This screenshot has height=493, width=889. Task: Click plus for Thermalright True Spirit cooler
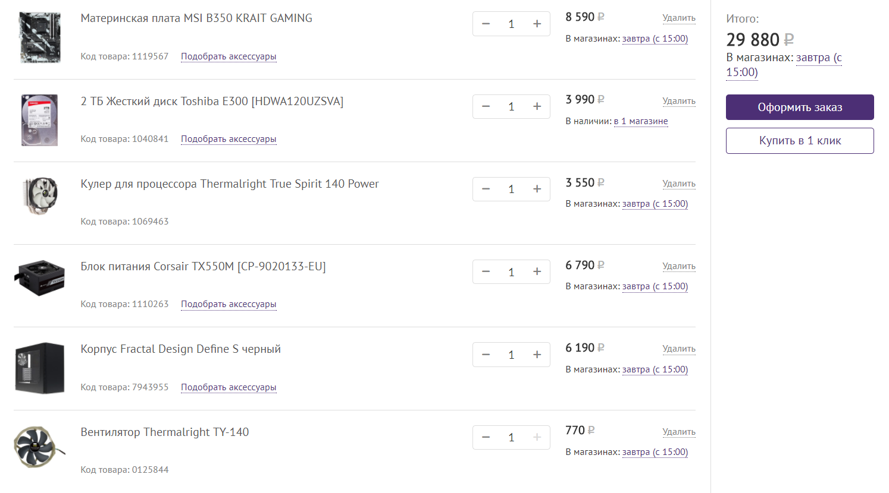(537, 189)
